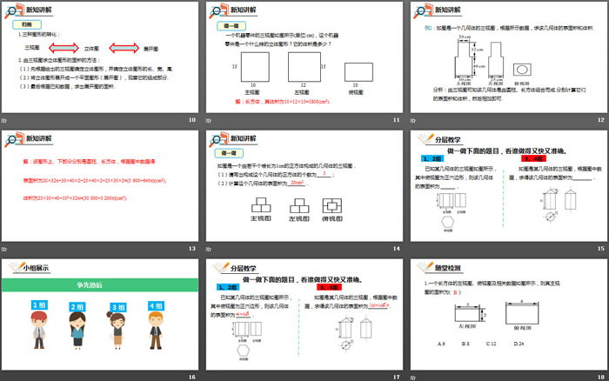This screenshot has height=381, width=609.
Task: Select slide 10 thumbnail with 三视图 arrows
Action: [100, 57]
